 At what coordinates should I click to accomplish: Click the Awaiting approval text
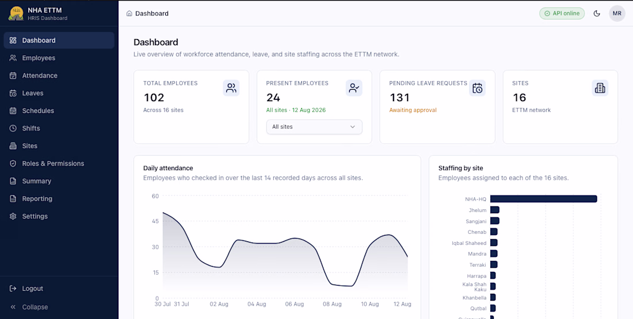[413, 110]
